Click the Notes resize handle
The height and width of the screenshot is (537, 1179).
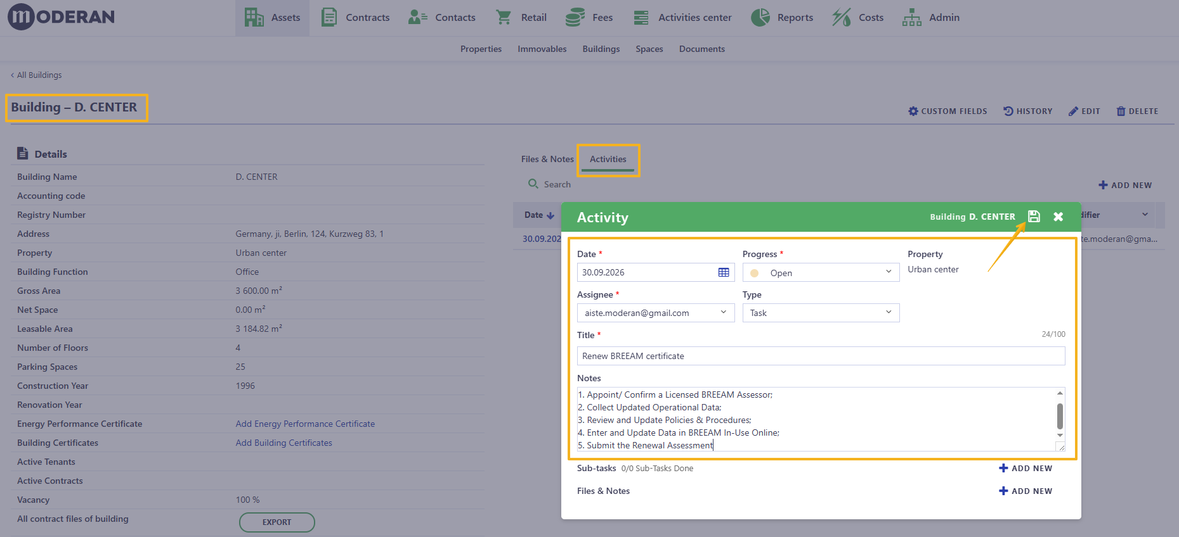click(1060, 447)
